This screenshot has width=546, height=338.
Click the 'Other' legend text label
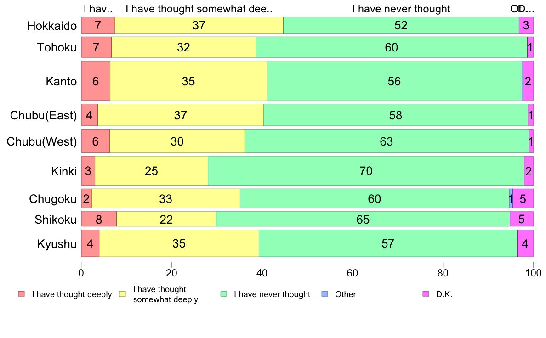click(346, 294)
